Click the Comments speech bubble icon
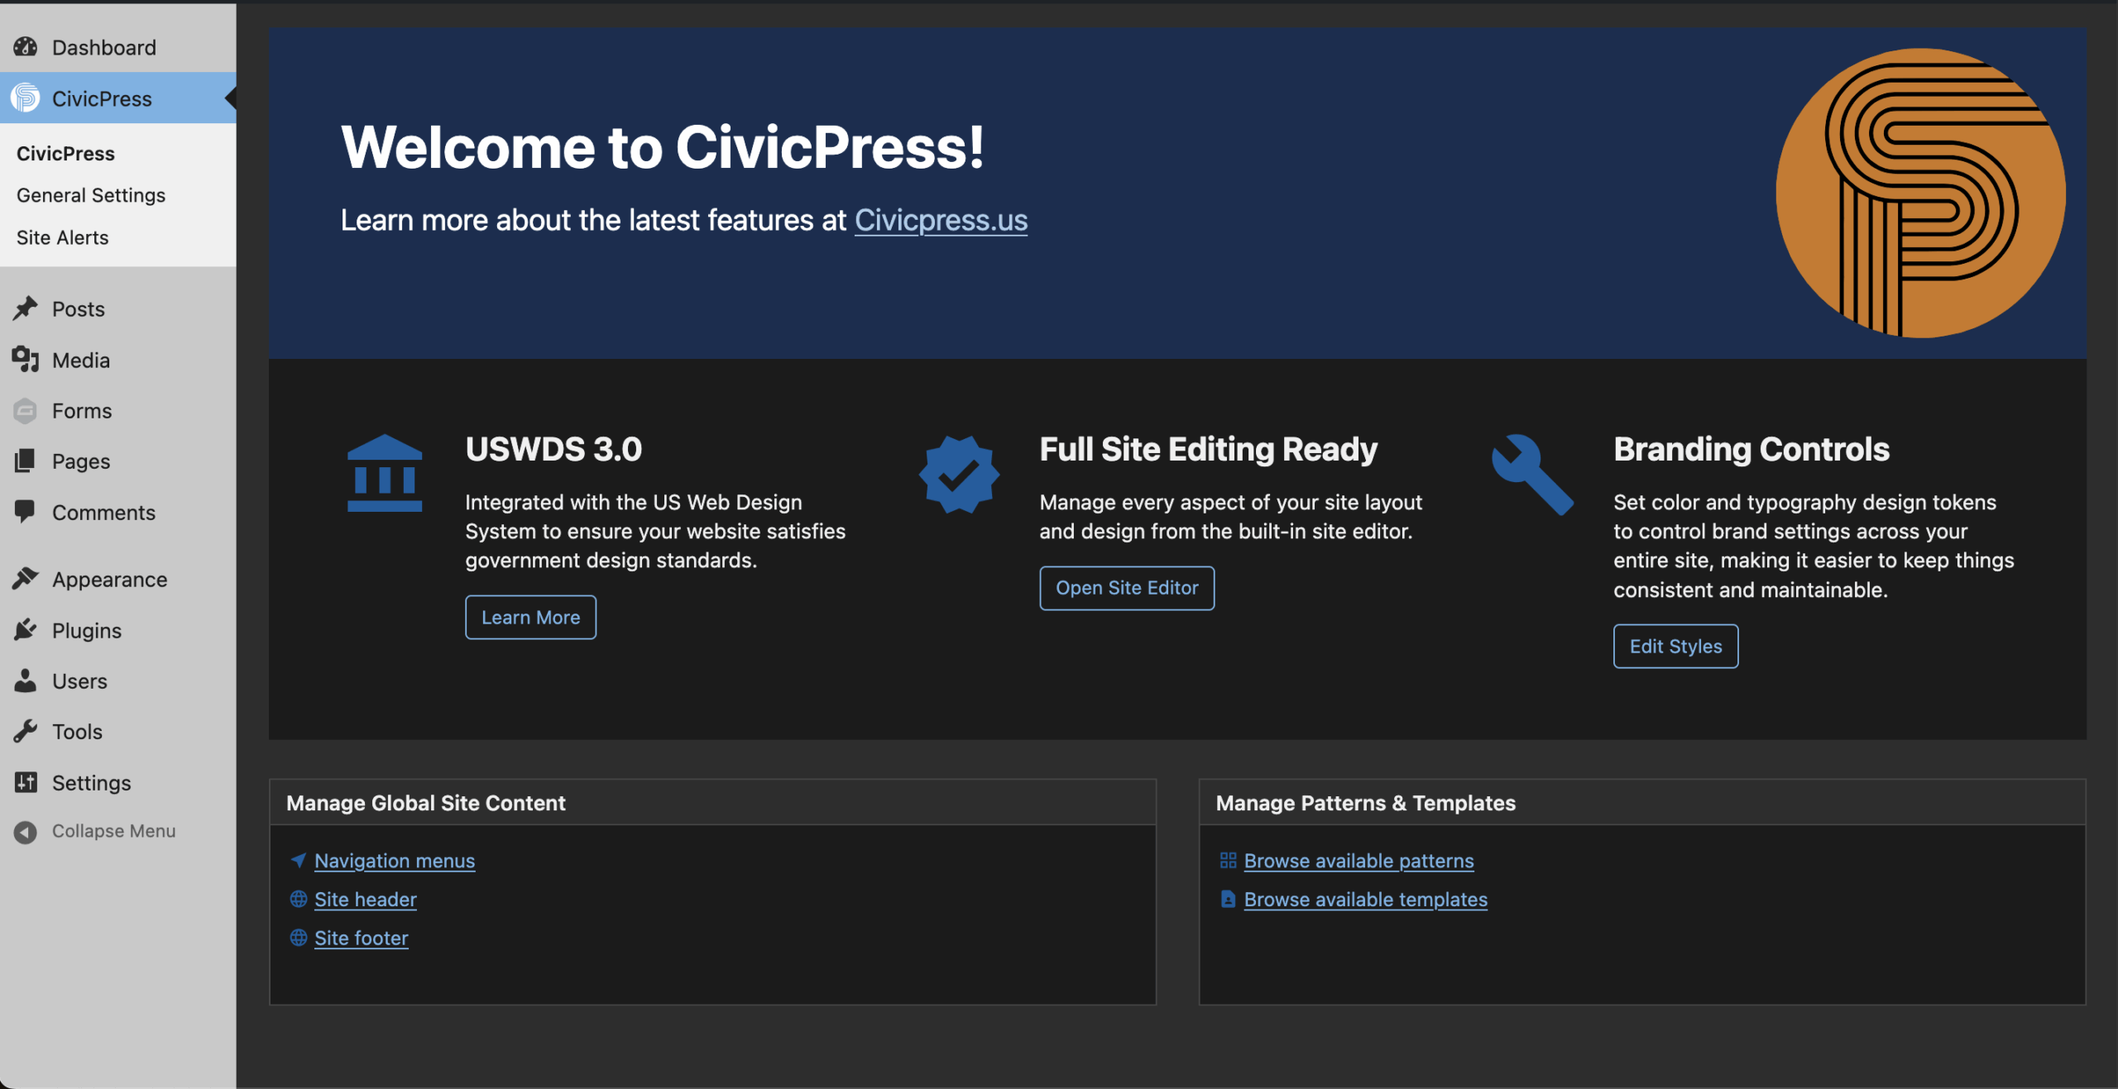Screen dimensions: 2118x1089 (x=26, y=512)
